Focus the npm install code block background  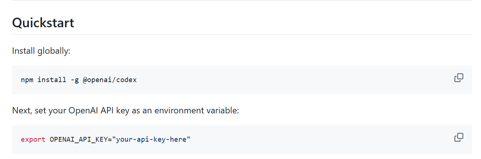point(242,80)
